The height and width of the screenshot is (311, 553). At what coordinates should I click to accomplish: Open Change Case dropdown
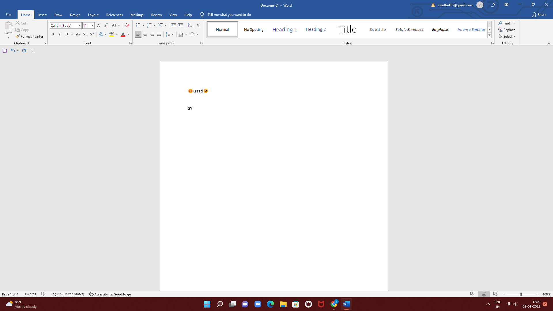click(x=116, y=25)
